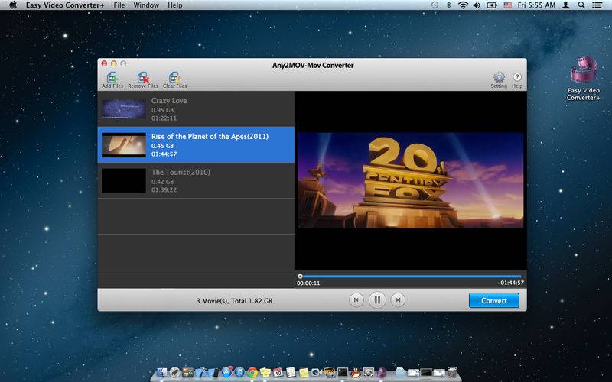Skip to the previous video track
The height and width of the screenshot is (382, 612).
click(356, 300)
